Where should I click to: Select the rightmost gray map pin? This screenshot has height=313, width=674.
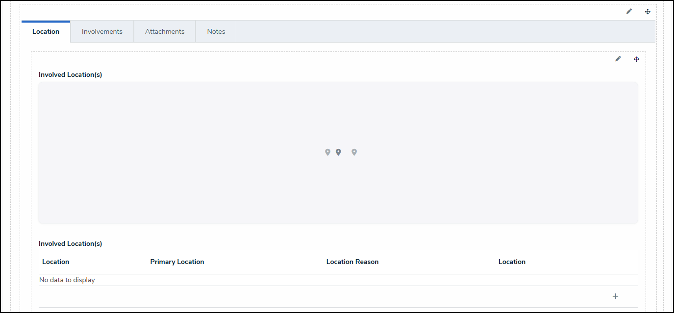point(354,152)
